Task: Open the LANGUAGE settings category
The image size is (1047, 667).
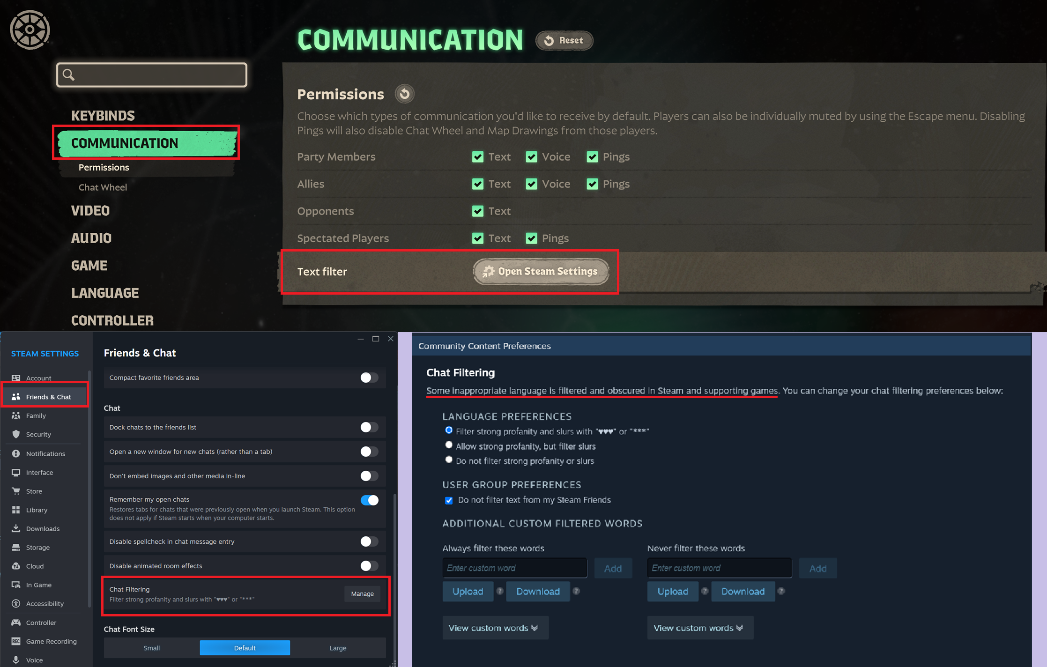Action: (x=105, y=293)
